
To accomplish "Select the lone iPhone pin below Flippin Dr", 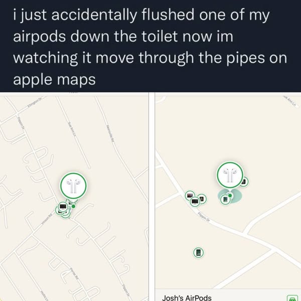I will (x=199, y=252).
